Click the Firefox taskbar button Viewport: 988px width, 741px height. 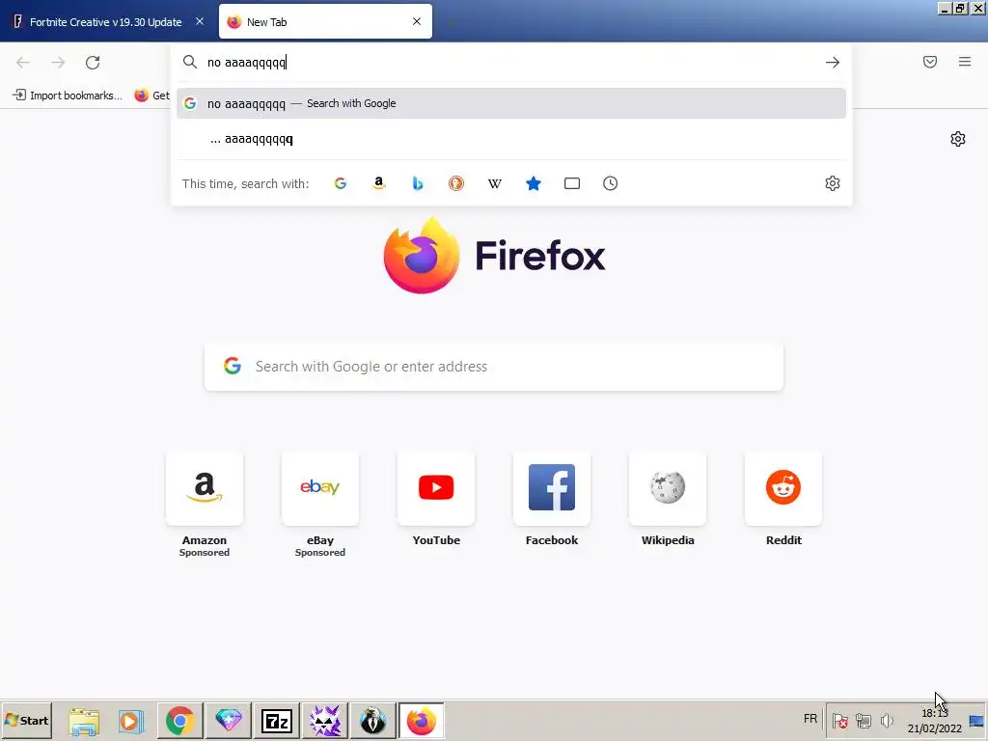tap(422, 721)
